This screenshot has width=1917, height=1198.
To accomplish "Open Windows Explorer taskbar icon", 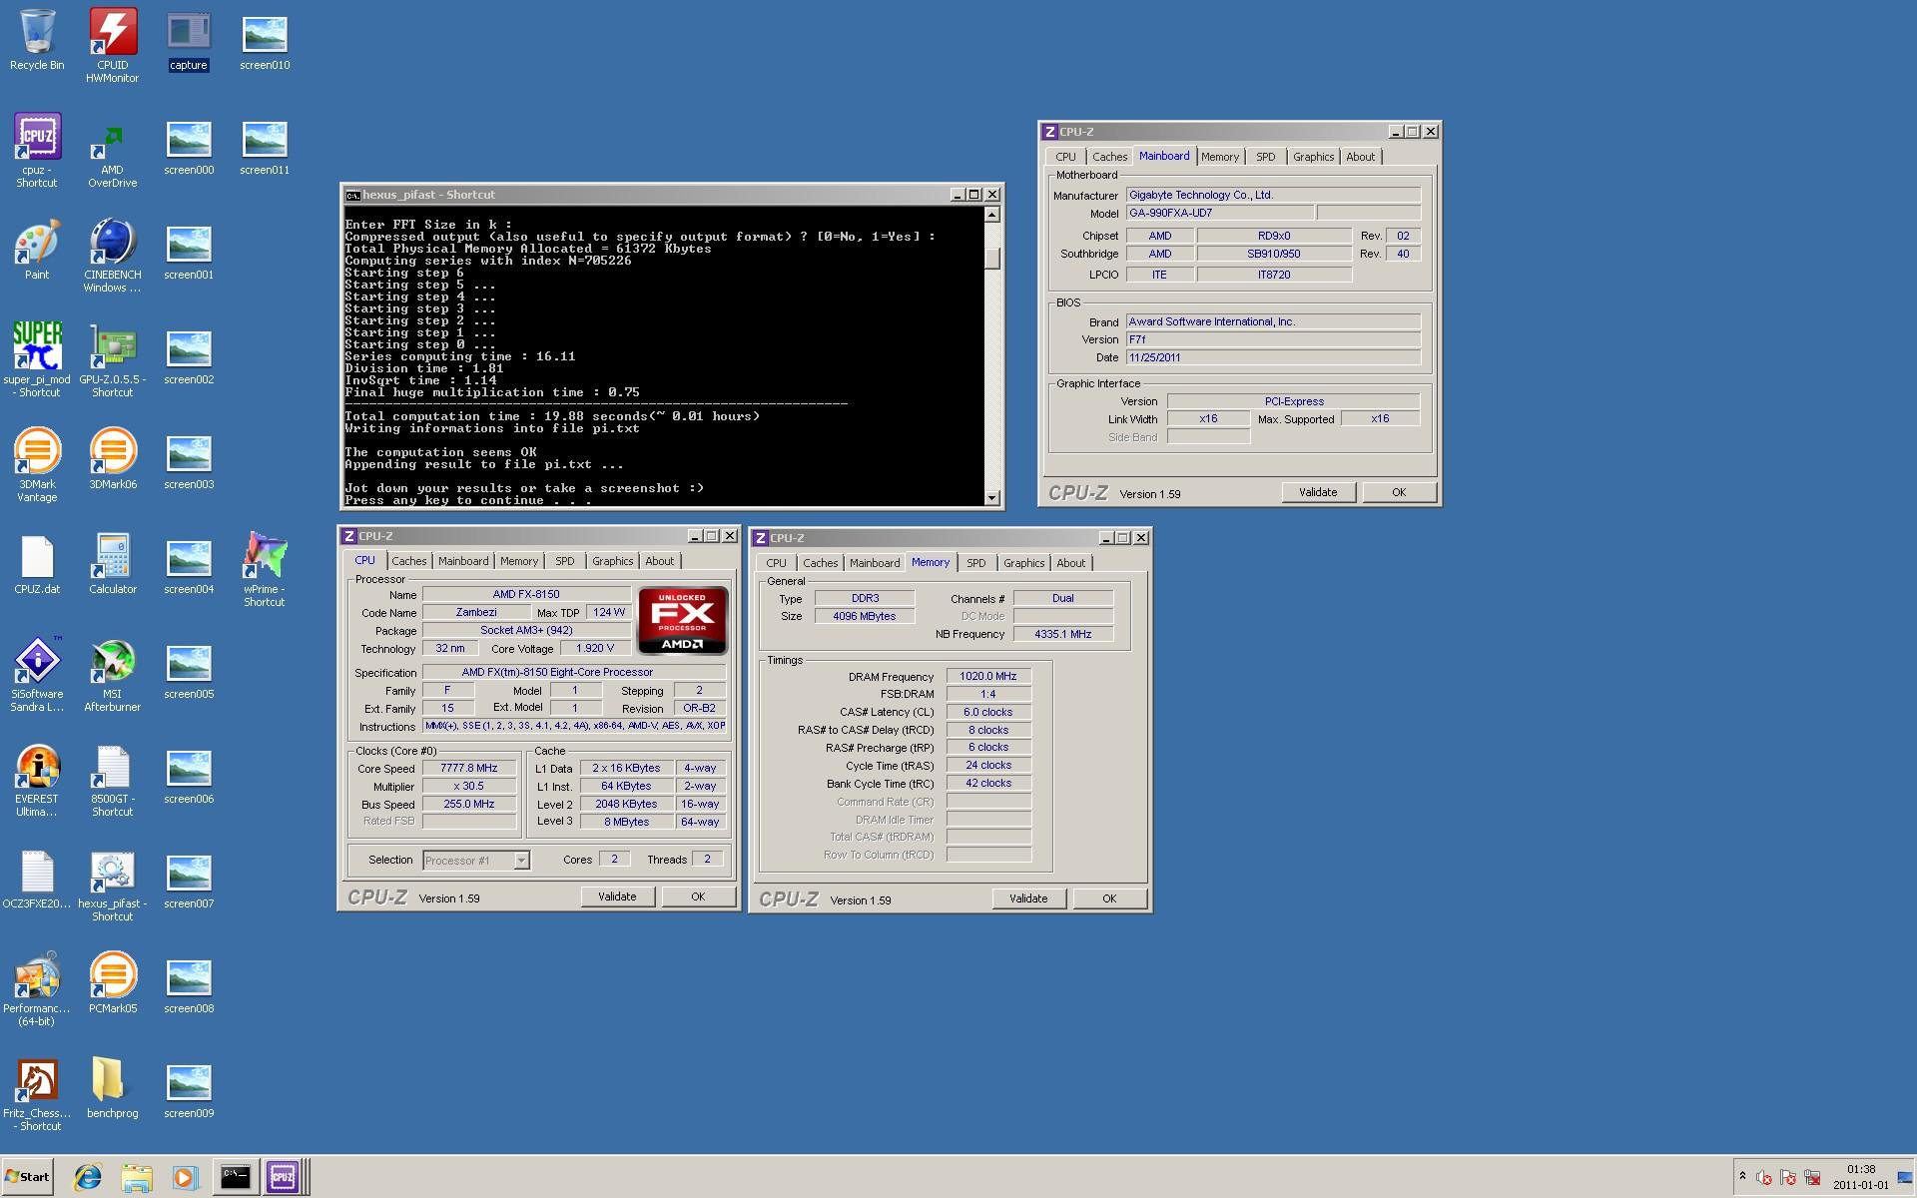I will (x=137, y=1177).
